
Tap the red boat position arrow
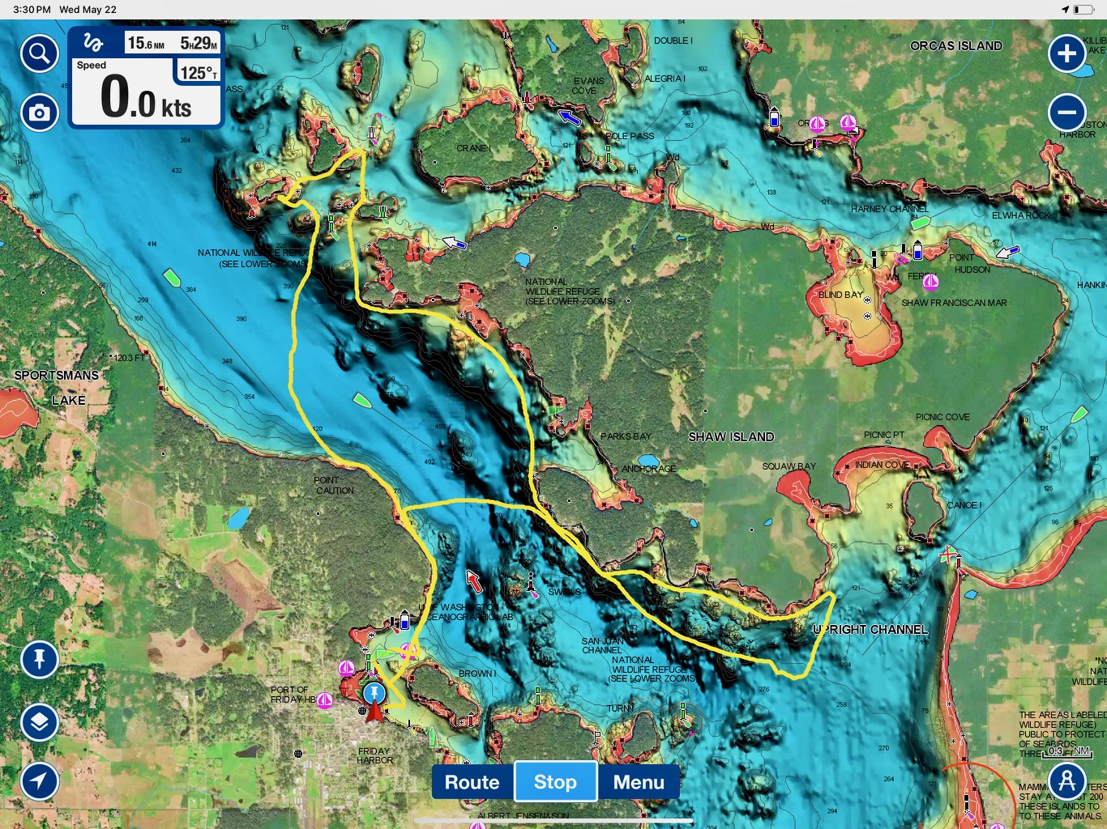click(x=374, y=712)
